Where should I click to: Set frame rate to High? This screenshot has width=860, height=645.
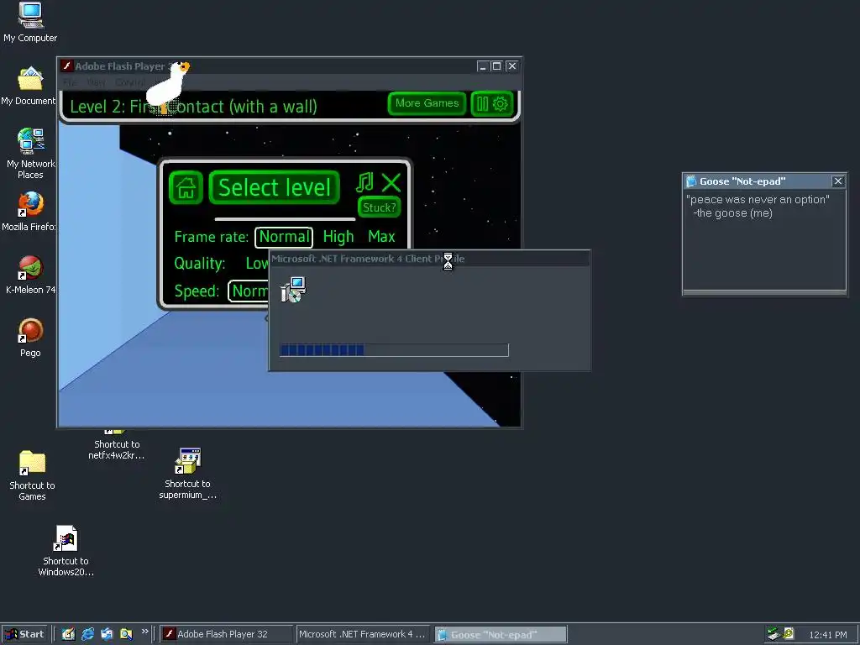pos(338,237)
